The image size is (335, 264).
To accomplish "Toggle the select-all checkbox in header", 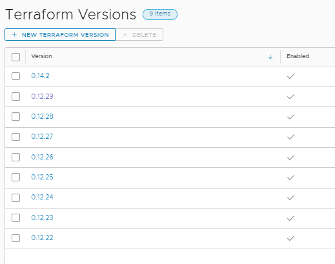I will (x=15, y=57).
